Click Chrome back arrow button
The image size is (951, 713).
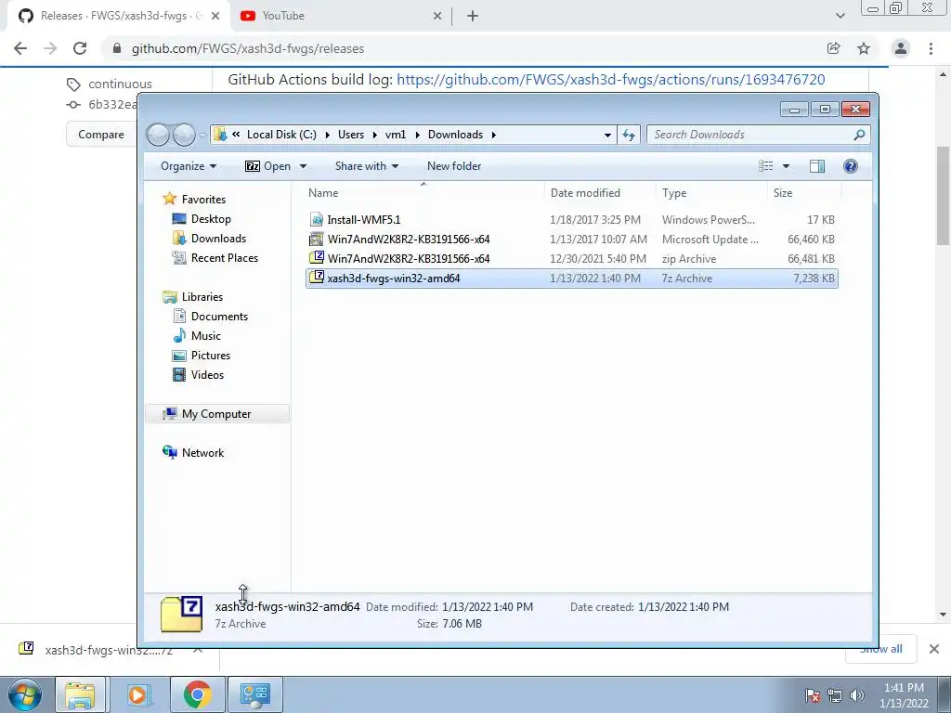pyautogui.click(x=20, y=48)
